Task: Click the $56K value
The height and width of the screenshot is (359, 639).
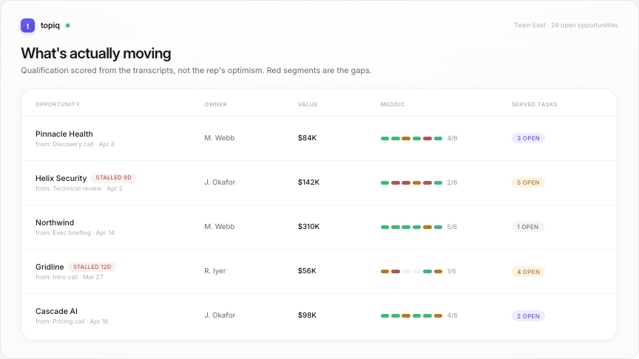Action: point(307,271)
